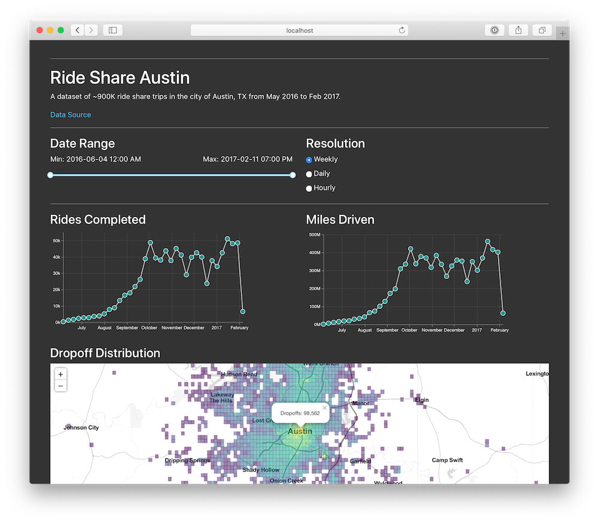The height and width of the screenshot is (523, 599).
Task: Click the Safari back navigation arrow
Action: pyautogui.click(x=77, y=30)
